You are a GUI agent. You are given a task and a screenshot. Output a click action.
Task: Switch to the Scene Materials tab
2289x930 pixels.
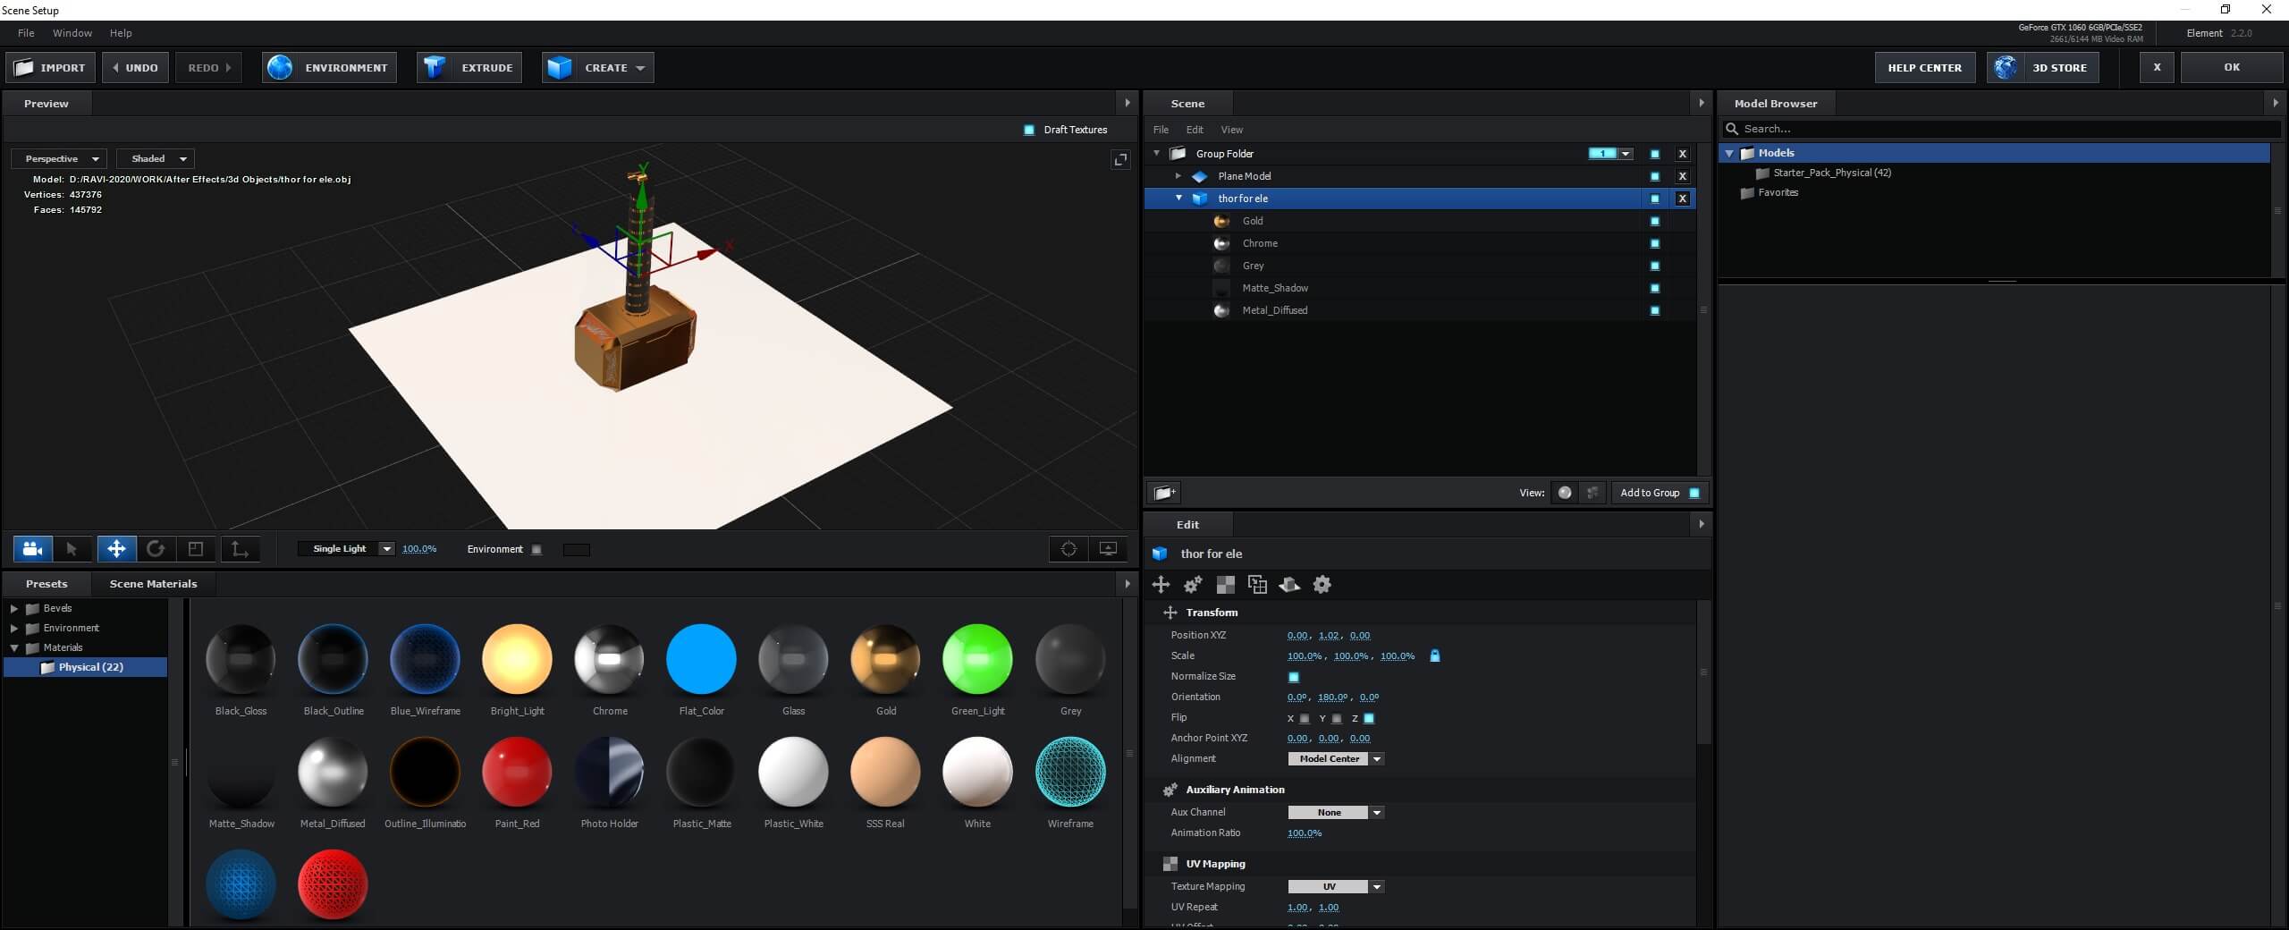click(153, 584)
